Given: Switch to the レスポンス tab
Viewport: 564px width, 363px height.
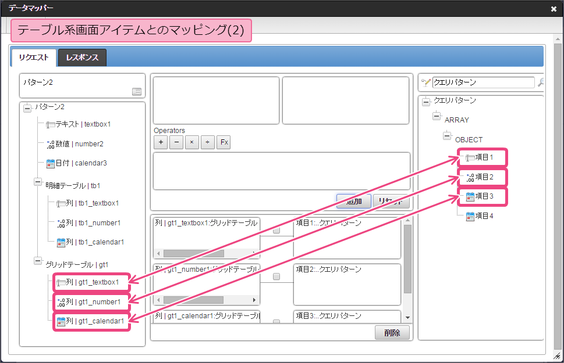Looking at the screenshot, I should pos(83,58).
